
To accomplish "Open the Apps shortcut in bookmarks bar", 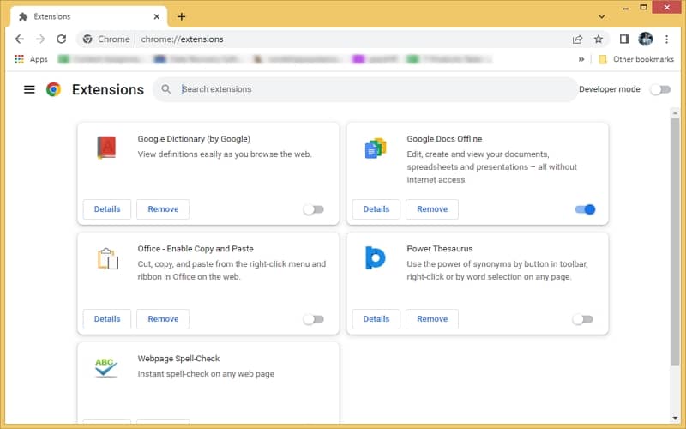I will tap(31, 59).
